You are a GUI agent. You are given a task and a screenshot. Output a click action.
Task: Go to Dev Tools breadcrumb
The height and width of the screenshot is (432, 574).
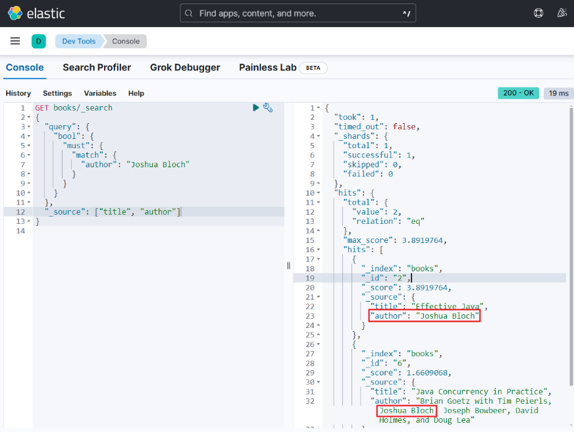[x=79, y=41]
